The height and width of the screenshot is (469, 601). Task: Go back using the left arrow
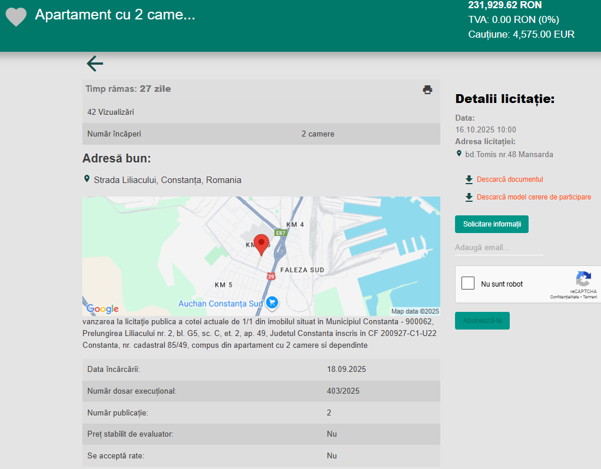pos(95,64)
